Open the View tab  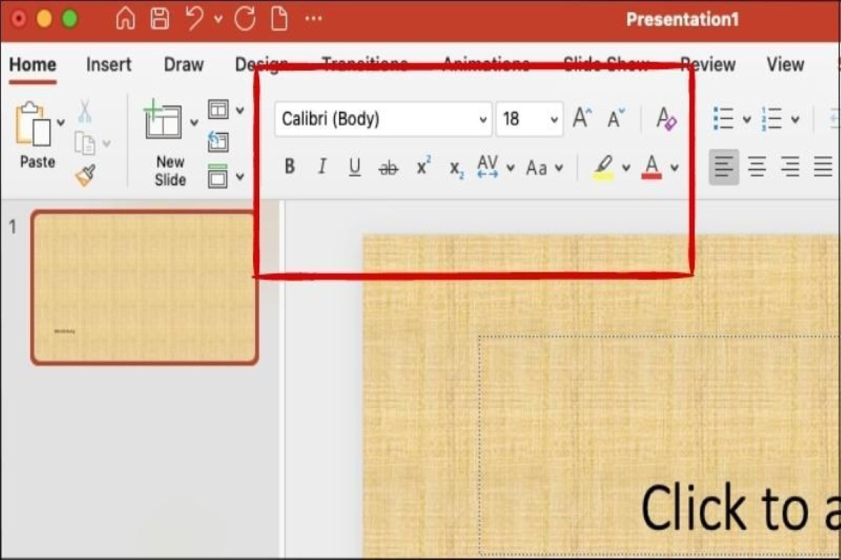pos(785,65)
